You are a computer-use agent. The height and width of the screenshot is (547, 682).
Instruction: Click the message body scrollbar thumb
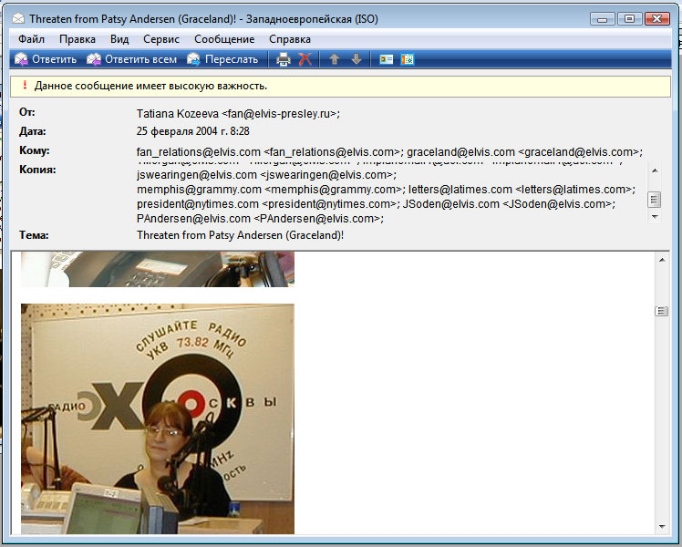662,311
